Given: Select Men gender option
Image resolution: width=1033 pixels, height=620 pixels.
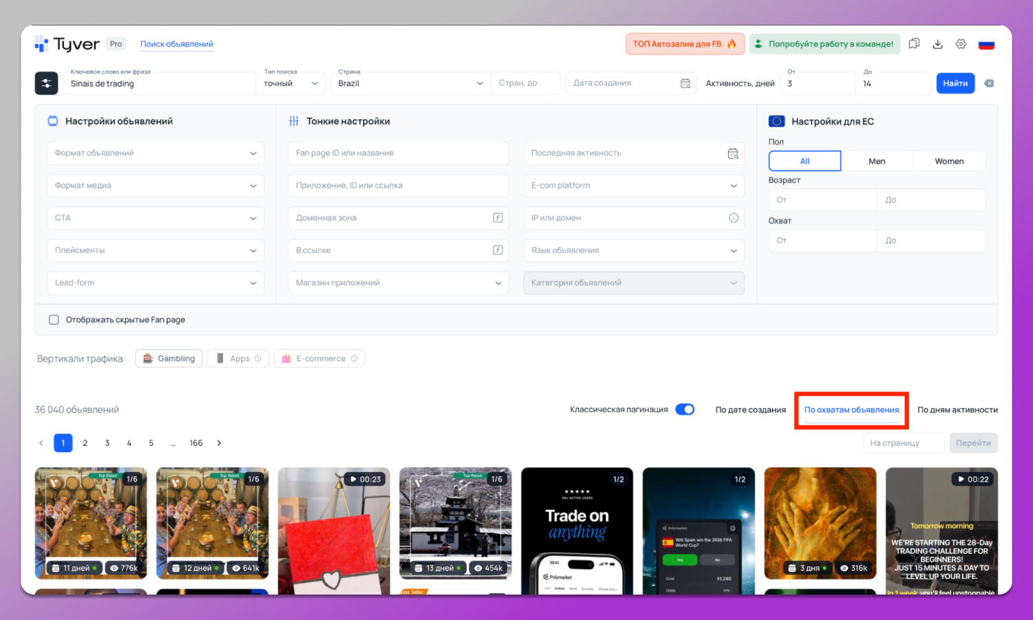Looking at the screenshot, I should point(877,161).
